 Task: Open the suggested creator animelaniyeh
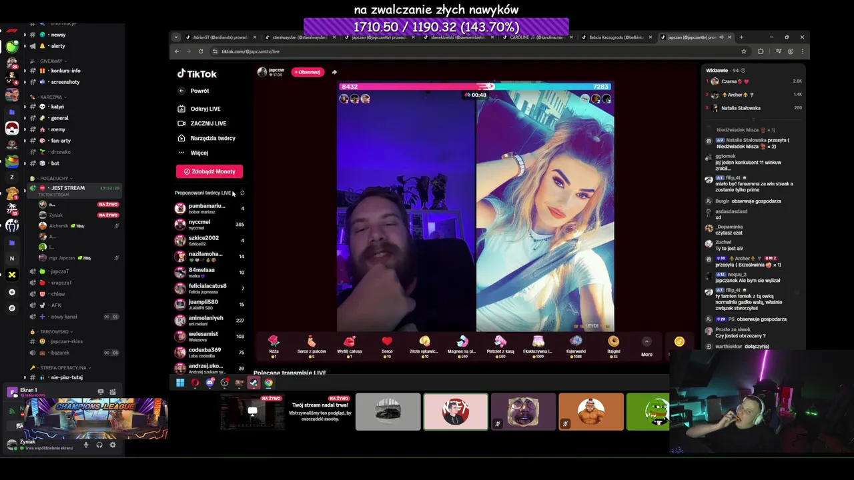tap(209, 320)
